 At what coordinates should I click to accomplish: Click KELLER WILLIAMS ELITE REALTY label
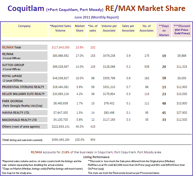[23, 94]
